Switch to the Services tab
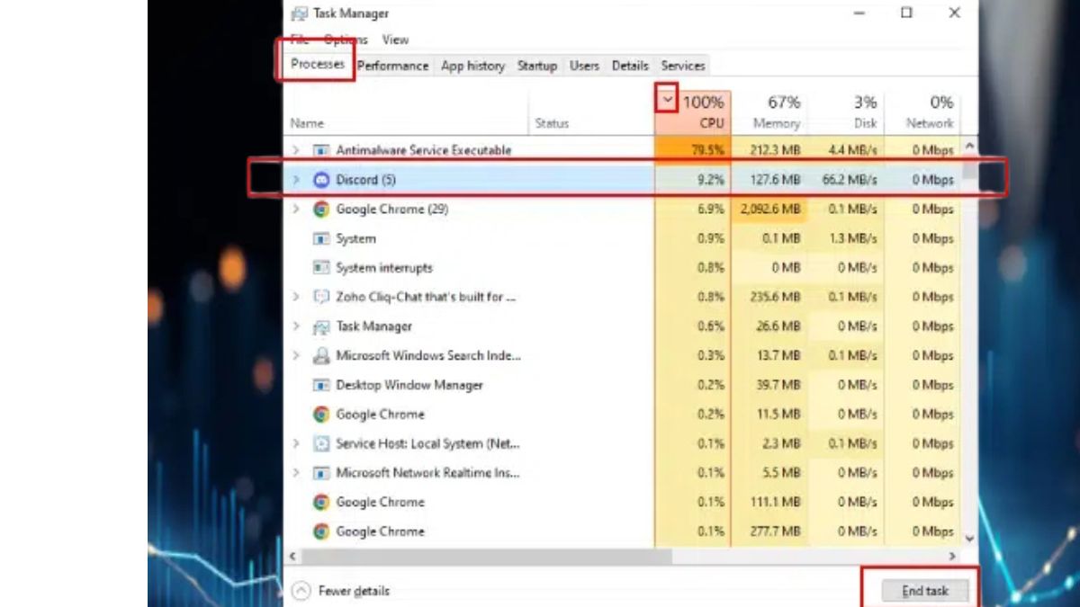1080x607 pixels. click(683, 66)
